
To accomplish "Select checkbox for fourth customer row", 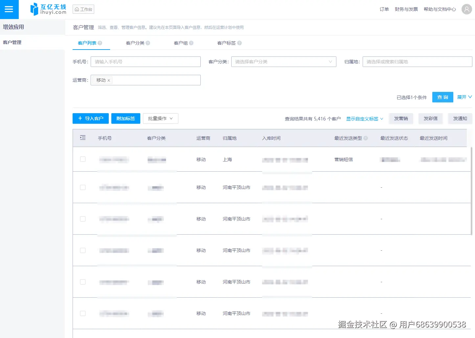I will [83, 250].
